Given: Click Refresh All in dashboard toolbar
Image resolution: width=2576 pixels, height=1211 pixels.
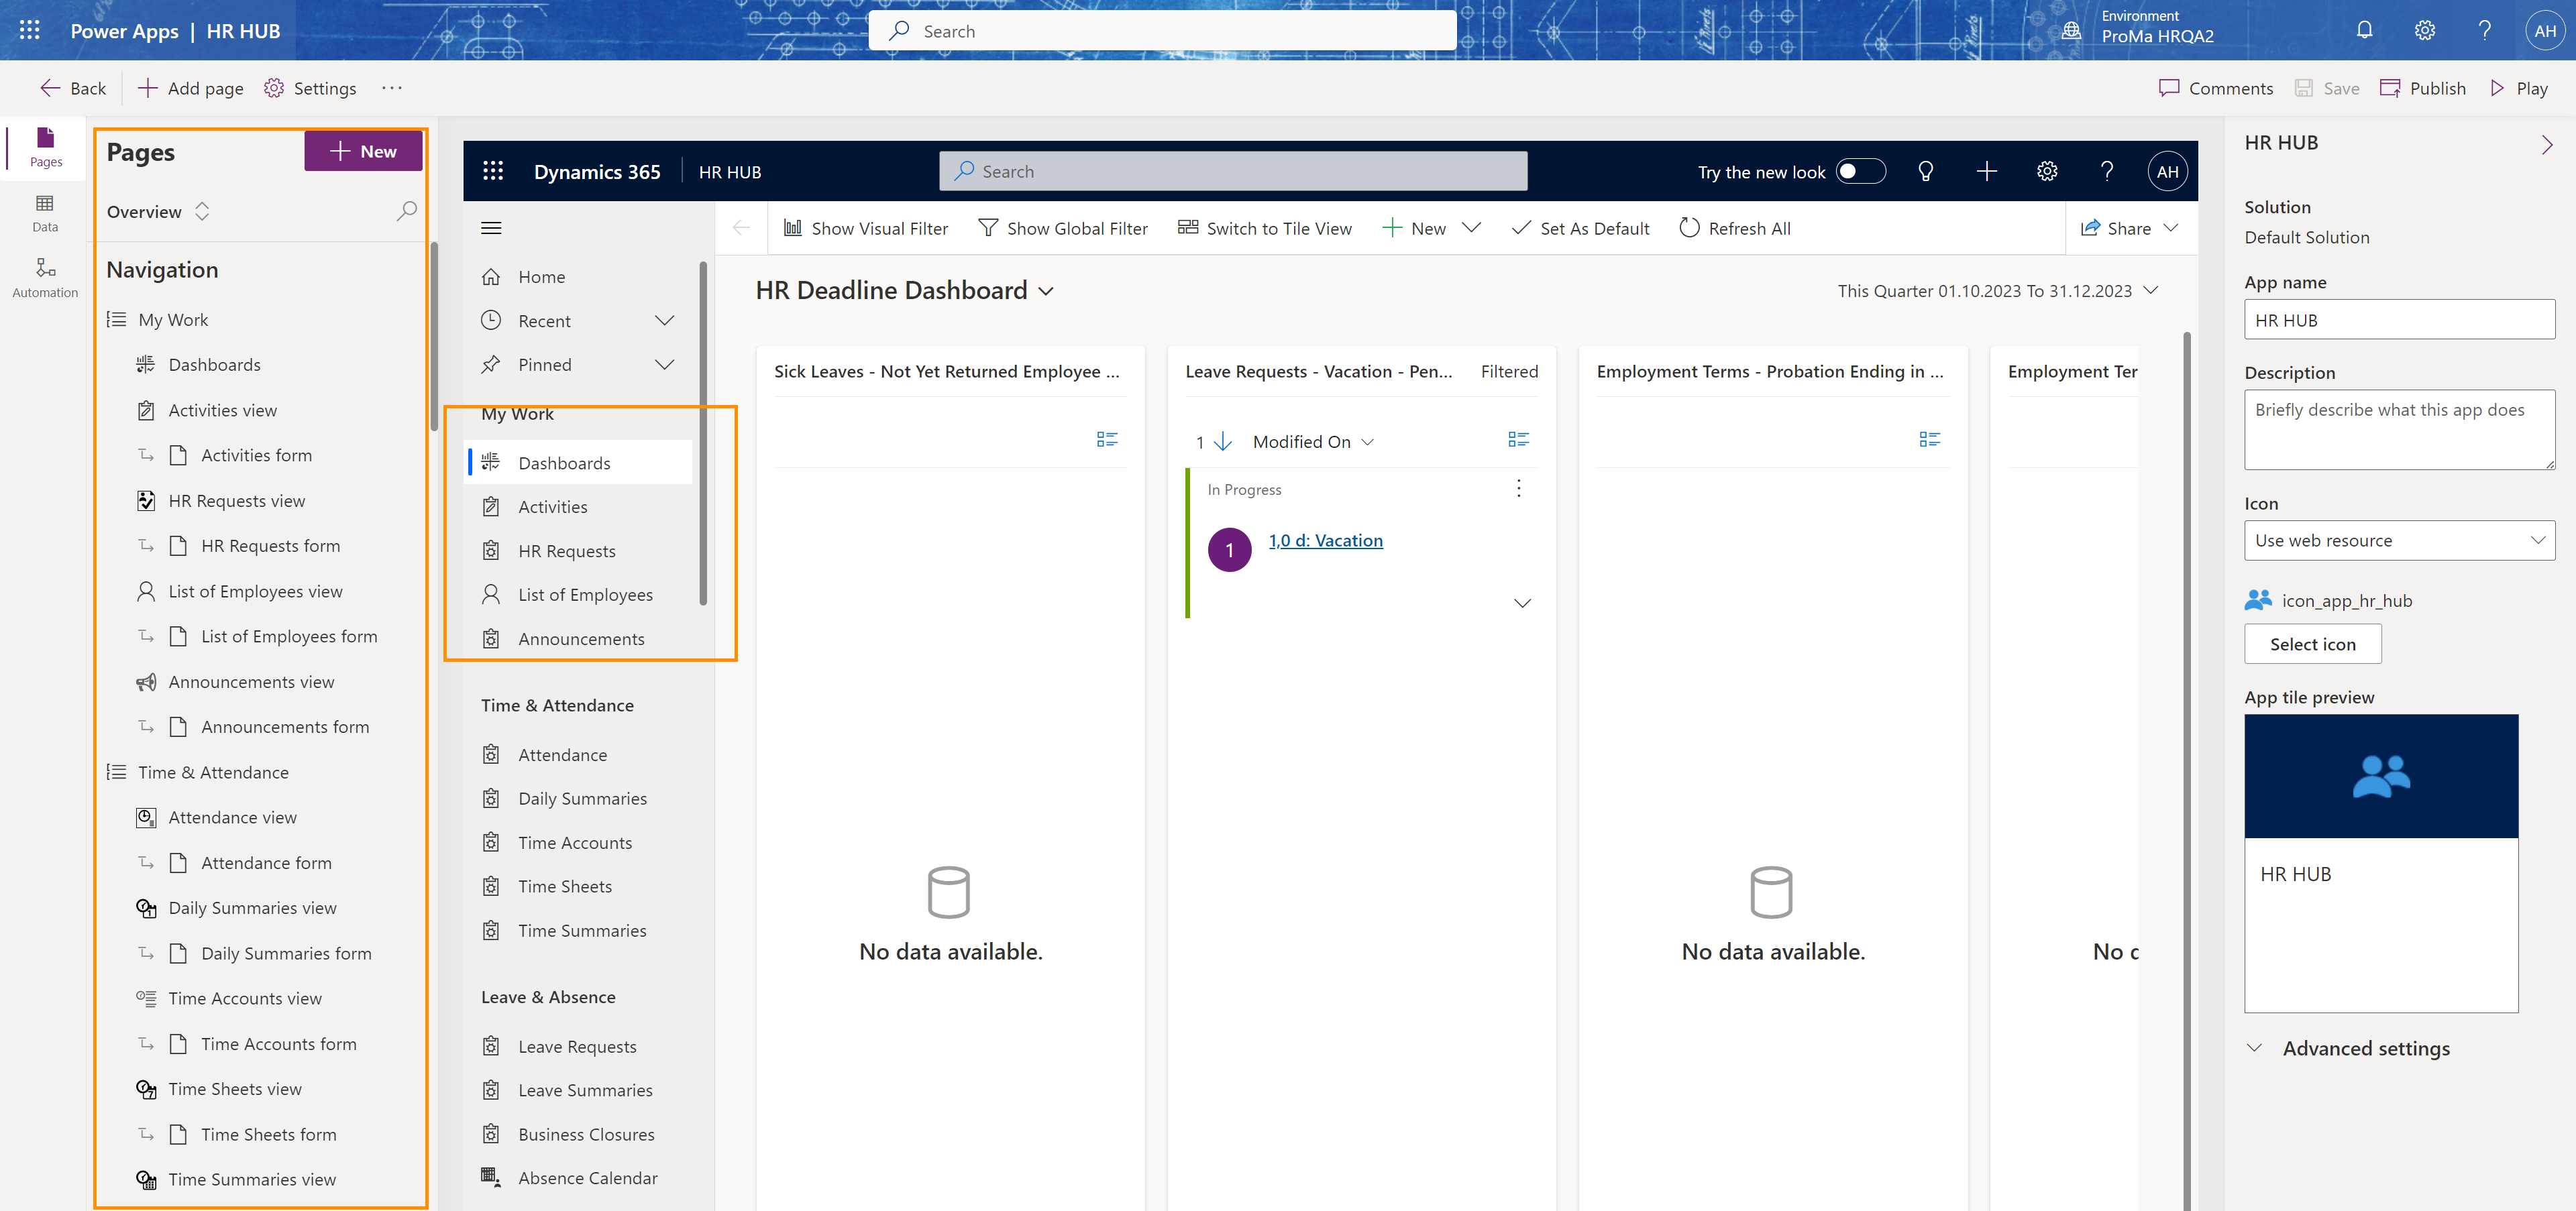Looking at the screenshot, I should tap(1735, 228).
